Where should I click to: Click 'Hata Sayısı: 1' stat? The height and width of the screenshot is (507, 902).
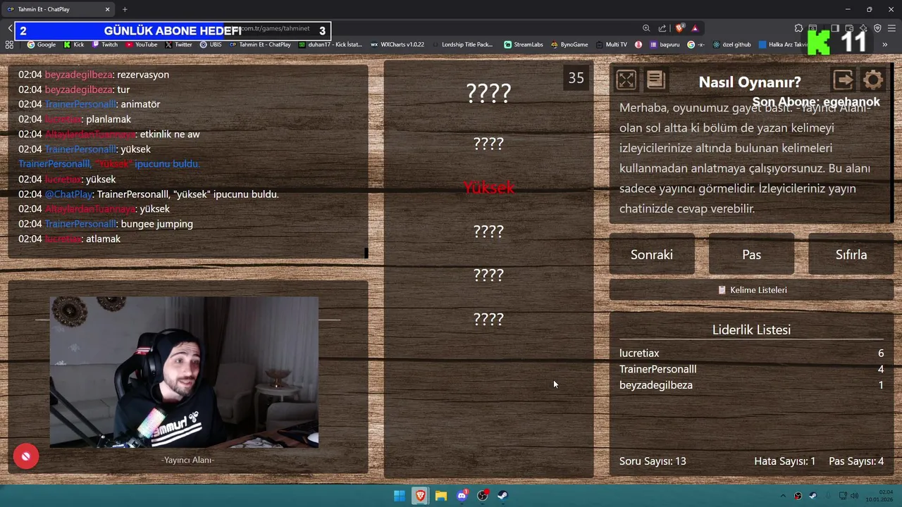click(x=784, y=461)
